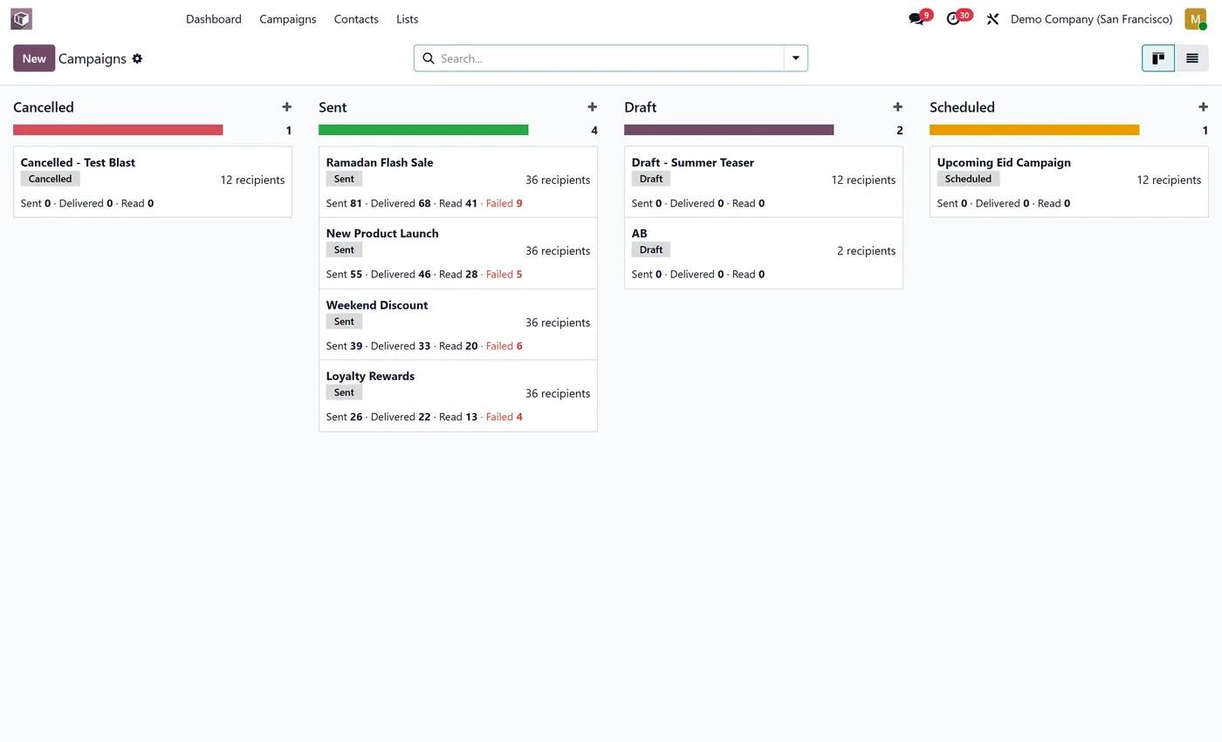Focus the Search input field
Image resolution: width=1222 pixels, height=742 pixels.
pos(611,58)
